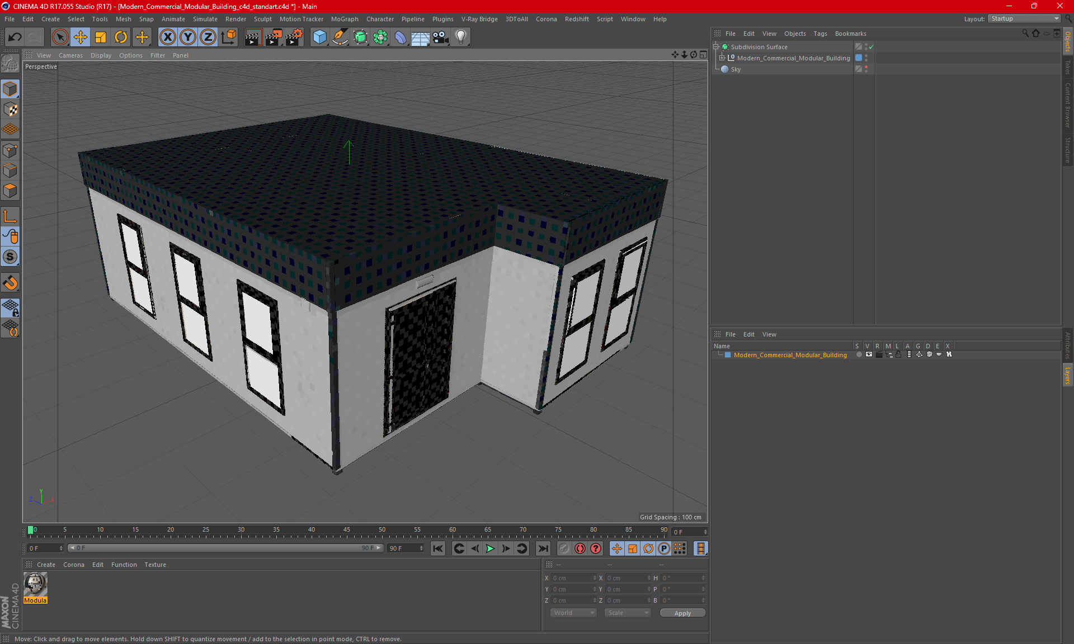
Task: Click Make Editable icon in left sidebar
Action: point(10,64)
